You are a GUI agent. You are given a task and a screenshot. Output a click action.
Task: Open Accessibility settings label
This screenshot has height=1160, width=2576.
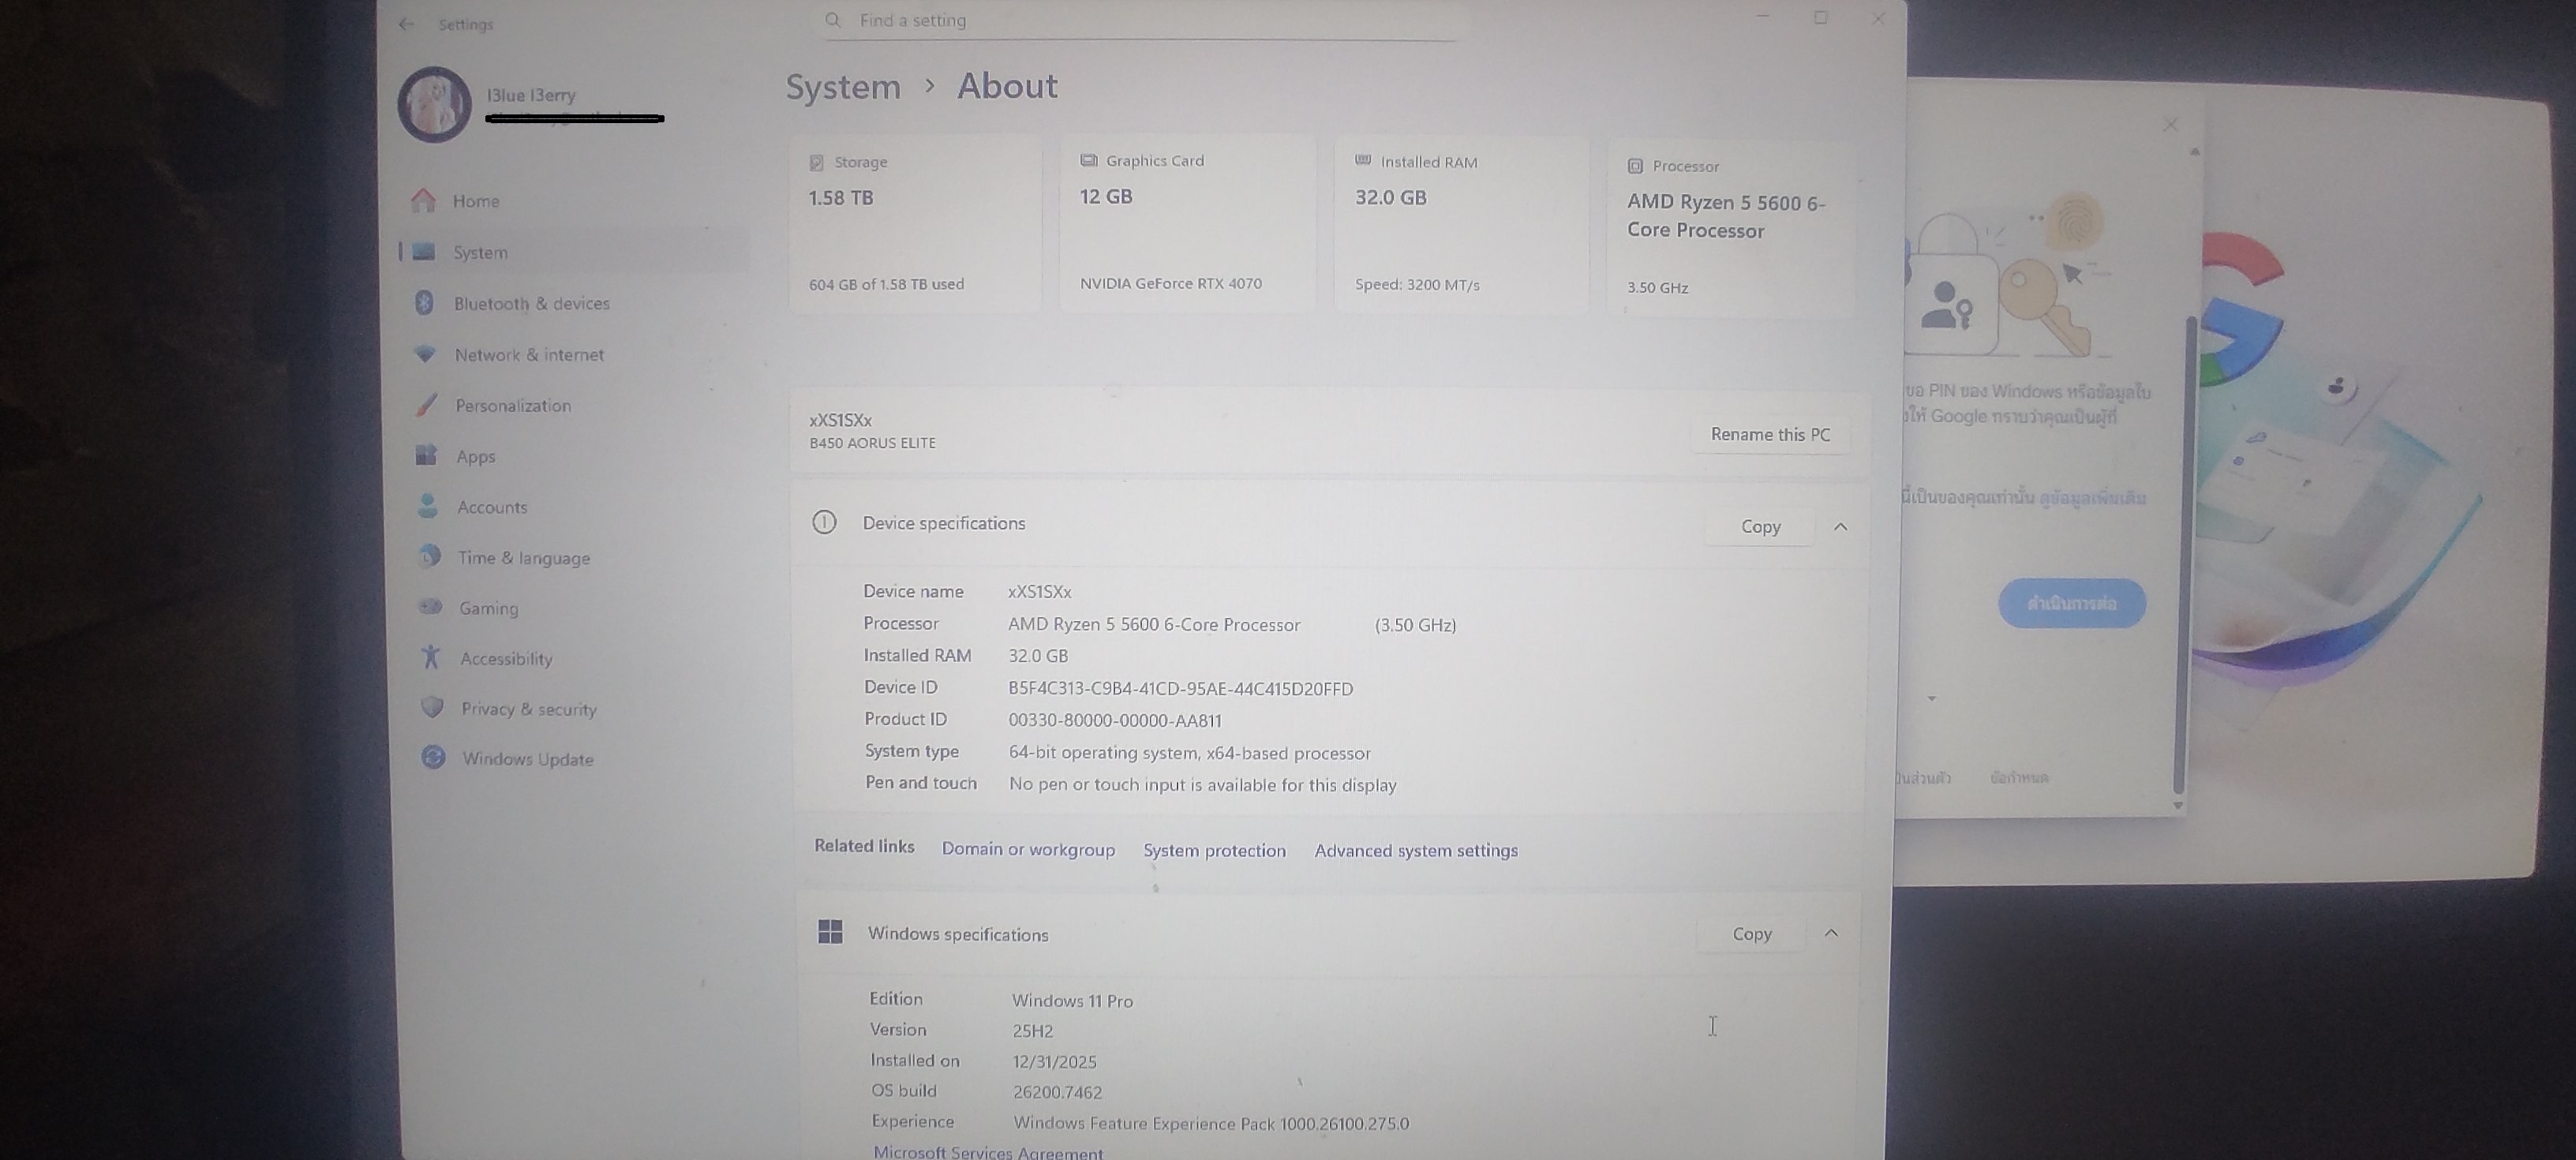(x=507, y=658)
